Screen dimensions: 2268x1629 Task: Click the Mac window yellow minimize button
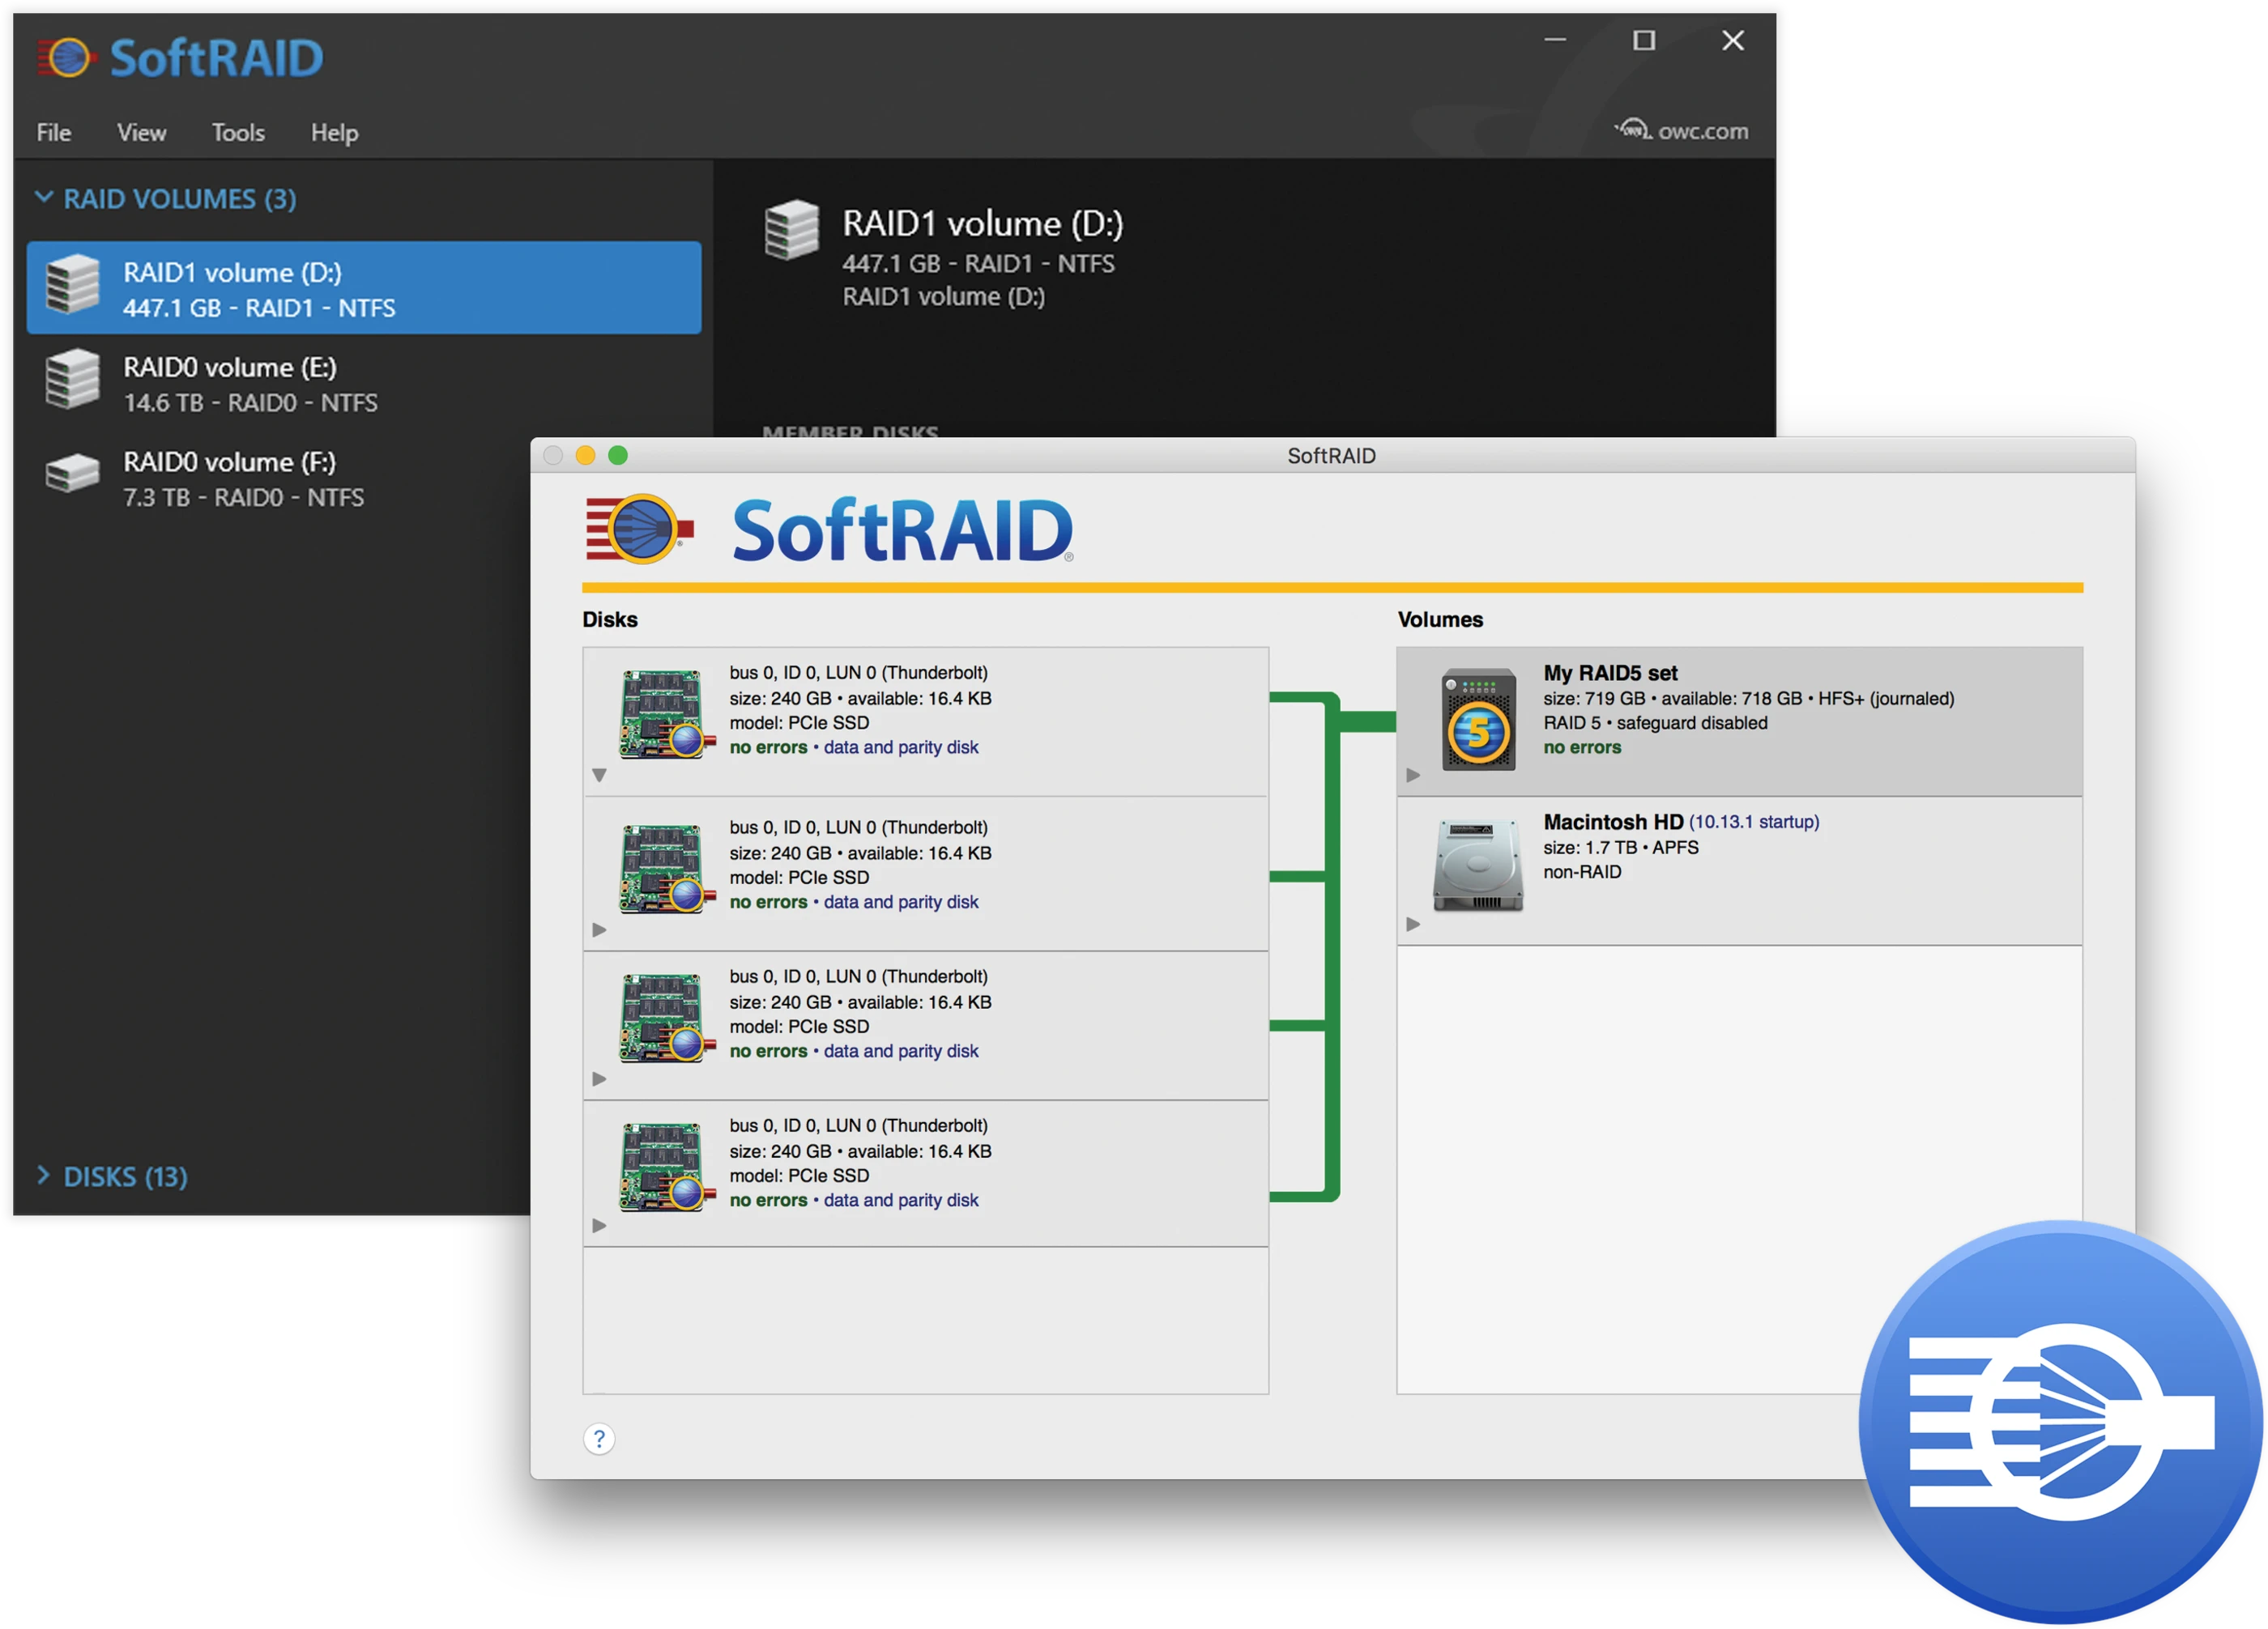(586, 456)
